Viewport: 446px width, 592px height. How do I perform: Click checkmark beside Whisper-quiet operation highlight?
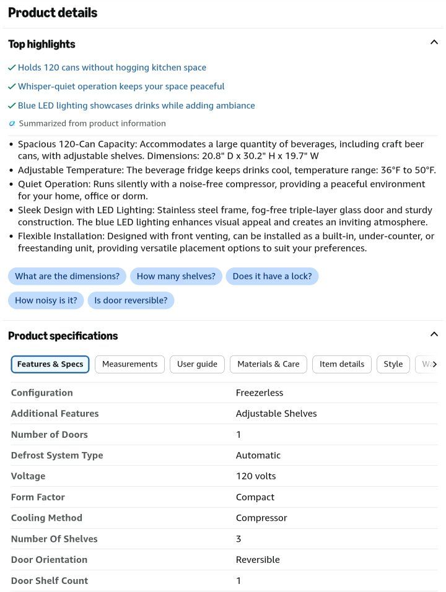[x=12, y=87]
